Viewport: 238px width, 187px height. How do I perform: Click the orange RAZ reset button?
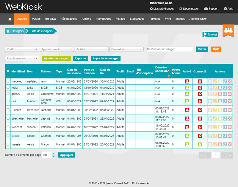(216, 49)
